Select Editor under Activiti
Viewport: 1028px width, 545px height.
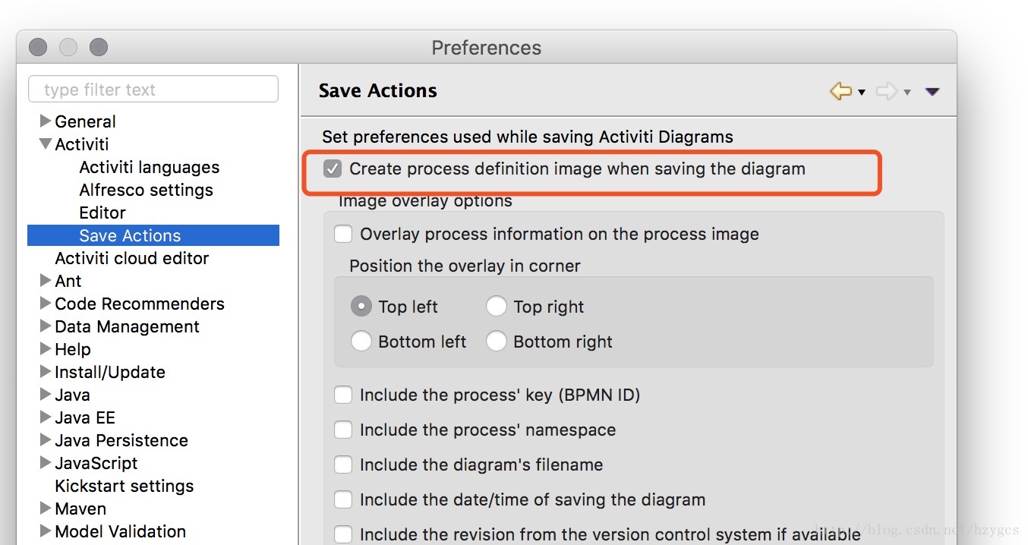[102, 213]
